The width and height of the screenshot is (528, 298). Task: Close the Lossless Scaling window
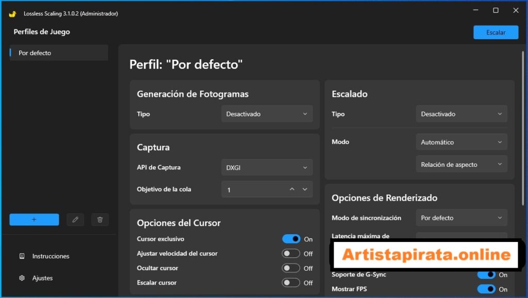pyautogui.click(x=516, y=10)
